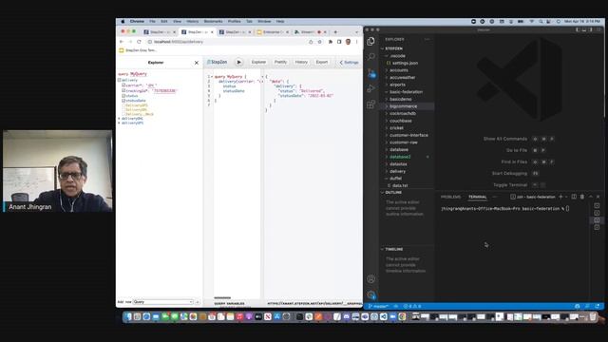The width and height of the screenshot is (608, 342).
Task: Open Spotlight search in macOS menu bar
Action: [541, 21]
